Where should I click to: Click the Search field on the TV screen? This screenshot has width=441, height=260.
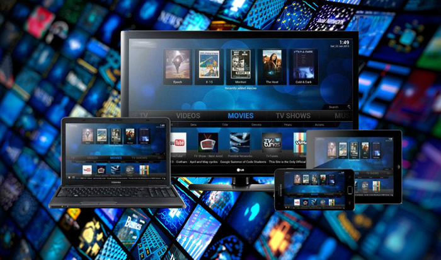[336, 107]
